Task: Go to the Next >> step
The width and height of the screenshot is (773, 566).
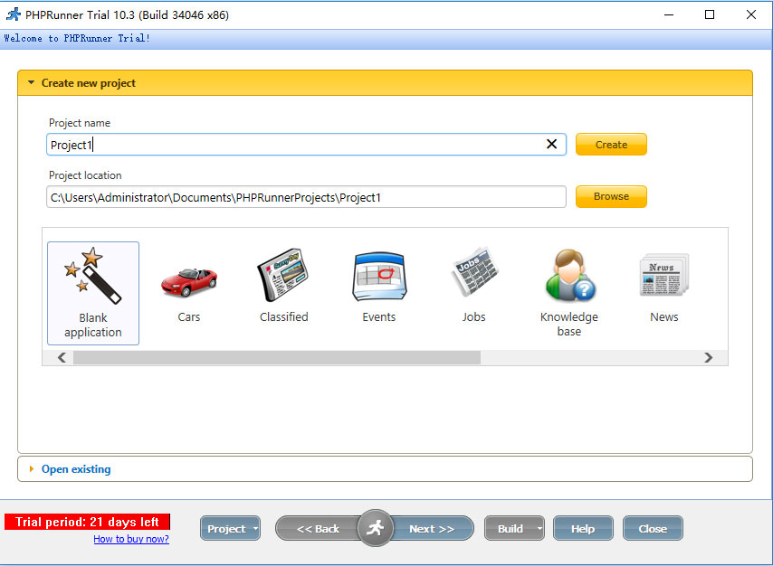Action: (432, 529)
